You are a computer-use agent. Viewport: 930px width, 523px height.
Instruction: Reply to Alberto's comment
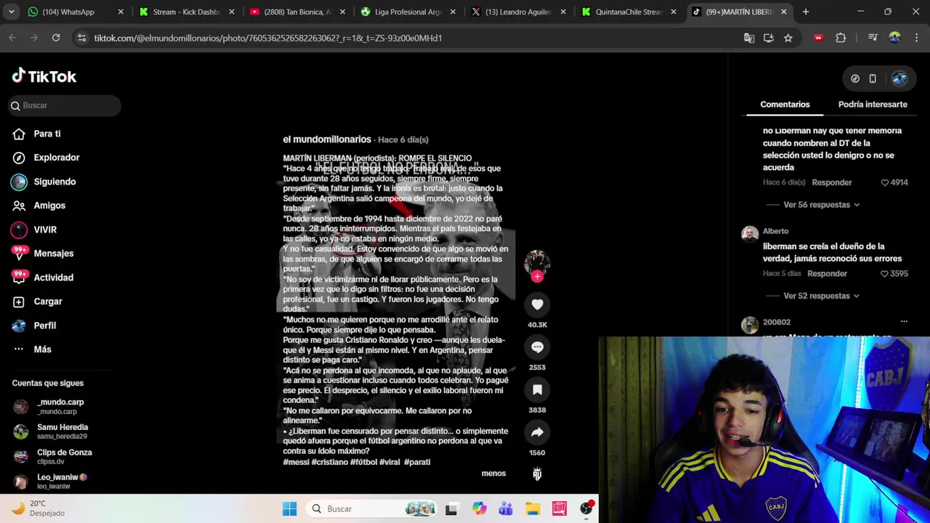point(827,274)
